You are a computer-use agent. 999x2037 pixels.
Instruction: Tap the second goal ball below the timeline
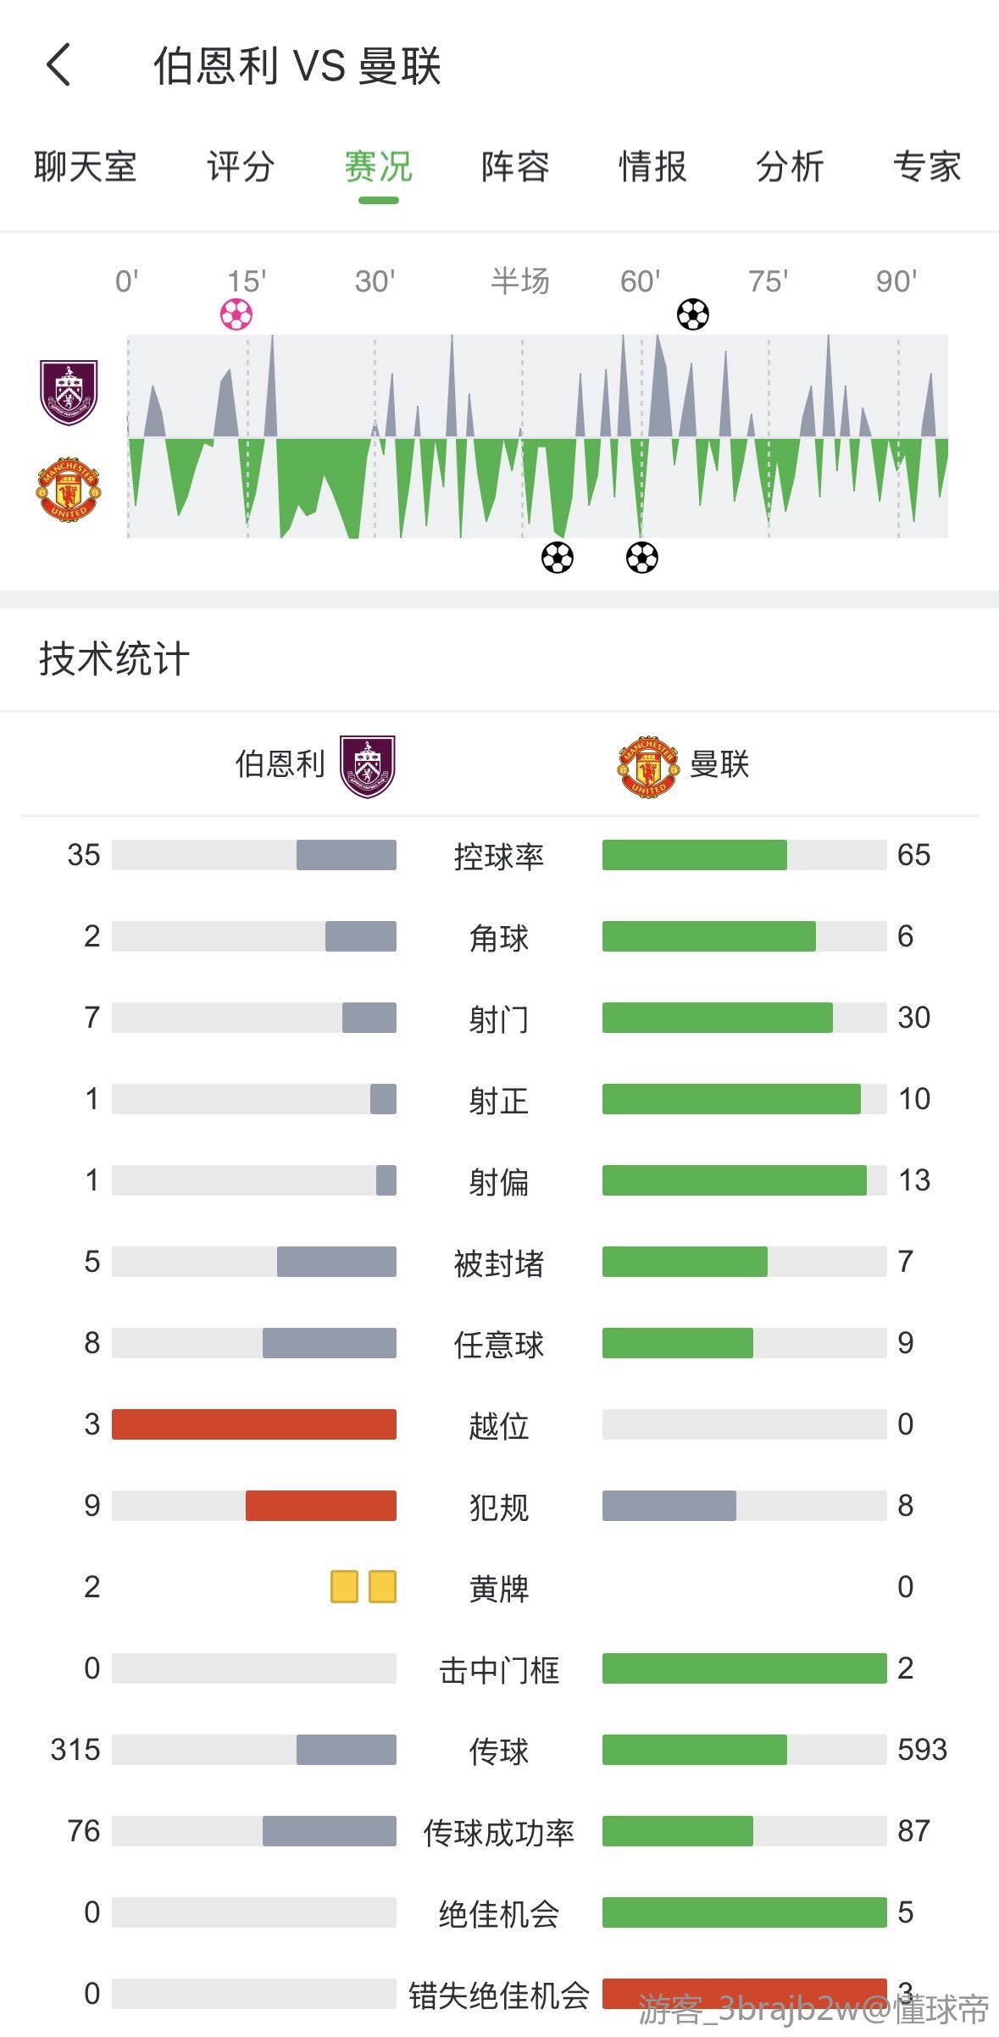[642, 558]
